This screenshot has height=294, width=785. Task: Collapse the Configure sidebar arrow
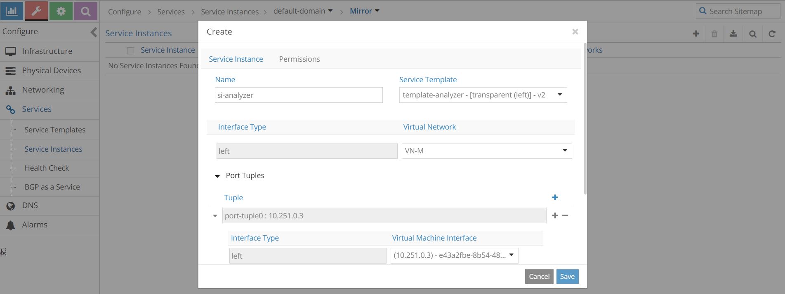(x=94, y=32)
